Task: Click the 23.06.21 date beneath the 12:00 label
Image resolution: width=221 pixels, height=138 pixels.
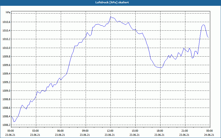Action: point(110,135)
